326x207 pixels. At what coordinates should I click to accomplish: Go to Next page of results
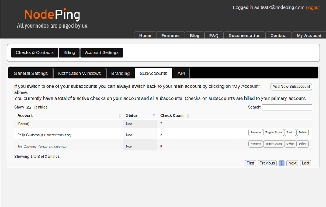tap(292, 163)
